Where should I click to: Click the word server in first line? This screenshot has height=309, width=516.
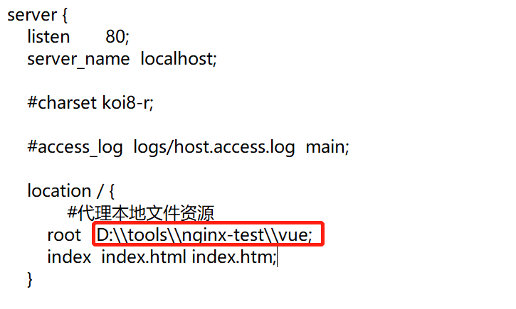tap(32, 15)
